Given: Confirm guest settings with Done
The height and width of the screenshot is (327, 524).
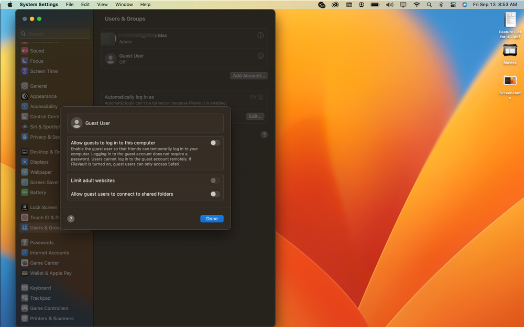Looking at the screenshot, I should (212, 219).
